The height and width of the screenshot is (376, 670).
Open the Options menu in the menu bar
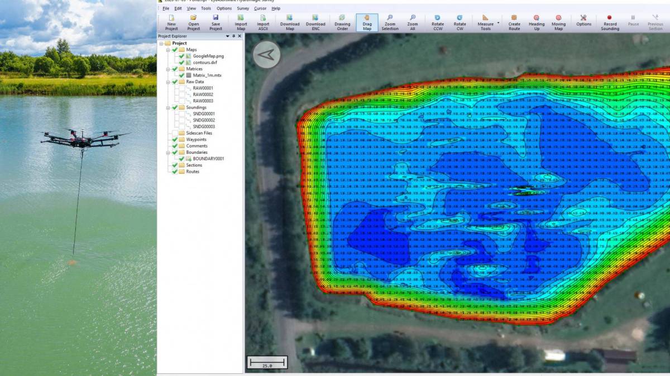(224, 9)
